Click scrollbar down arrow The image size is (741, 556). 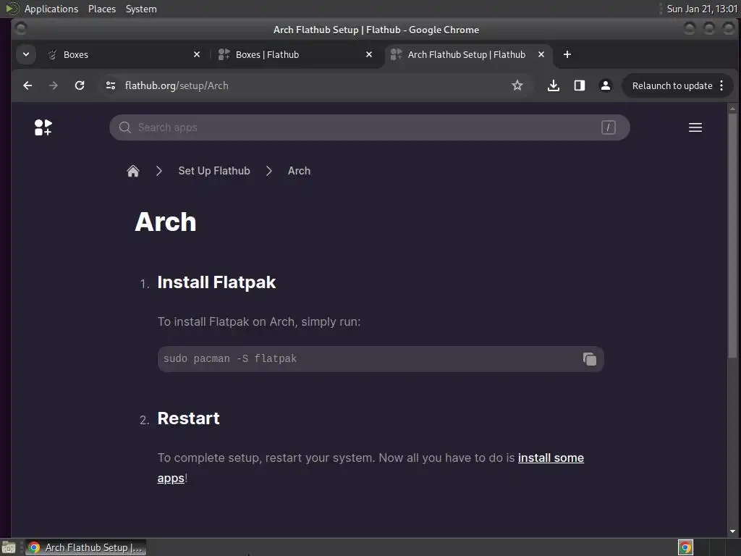(732, 531)
